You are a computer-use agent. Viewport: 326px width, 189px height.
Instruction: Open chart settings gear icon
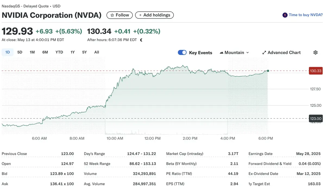pyautogui.click(x=315, y=52)
